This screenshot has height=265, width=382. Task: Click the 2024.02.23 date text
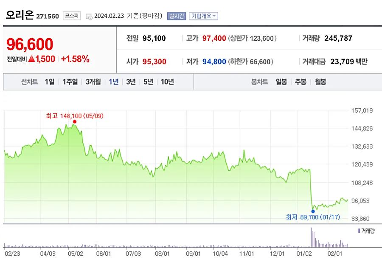coord(109,16)
